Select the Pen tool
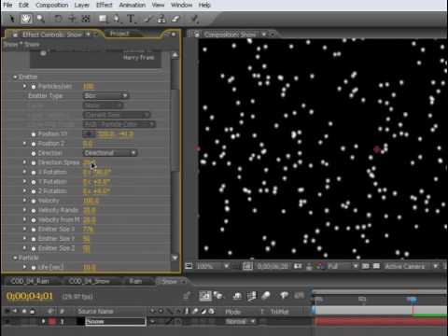Image resolution: width=448 pixels, height=336 pixels. (x=117, y=19)
